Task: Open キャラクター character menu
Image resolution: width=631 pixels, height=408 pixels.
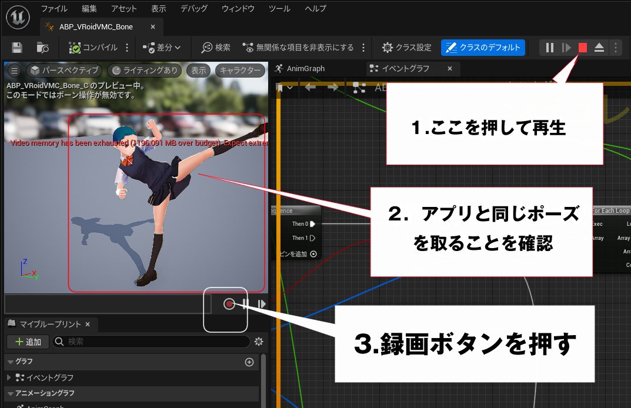Action: coord(241,71)
